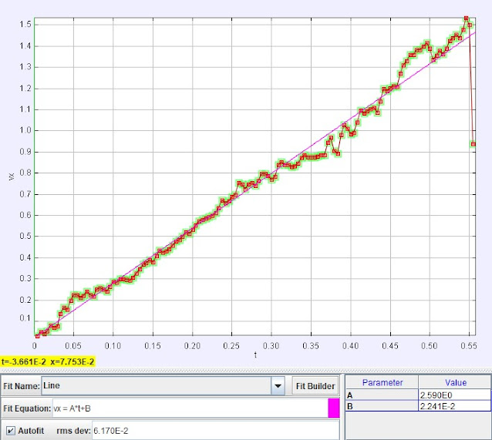
Task: Click the 1.0 tick label on vx axis
Action: pos(25,130)
